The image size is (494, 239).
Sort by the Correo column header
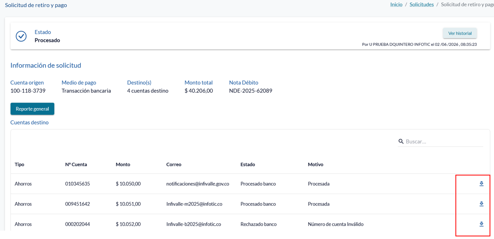(x=174, y=164)
